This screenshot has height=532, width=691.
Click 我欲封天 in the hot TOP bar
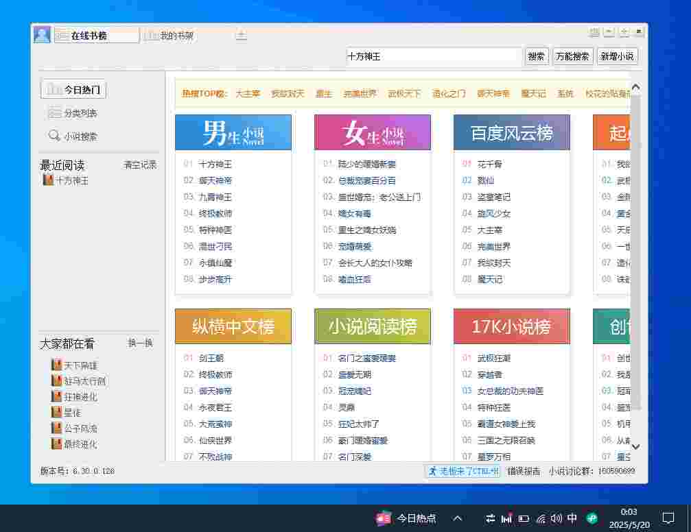click(x=288, y=93)
